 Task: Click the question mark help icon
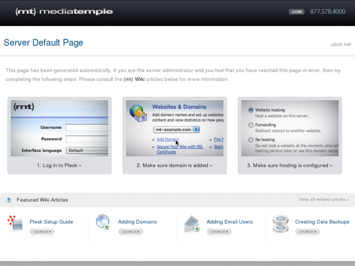coord(9,200)
